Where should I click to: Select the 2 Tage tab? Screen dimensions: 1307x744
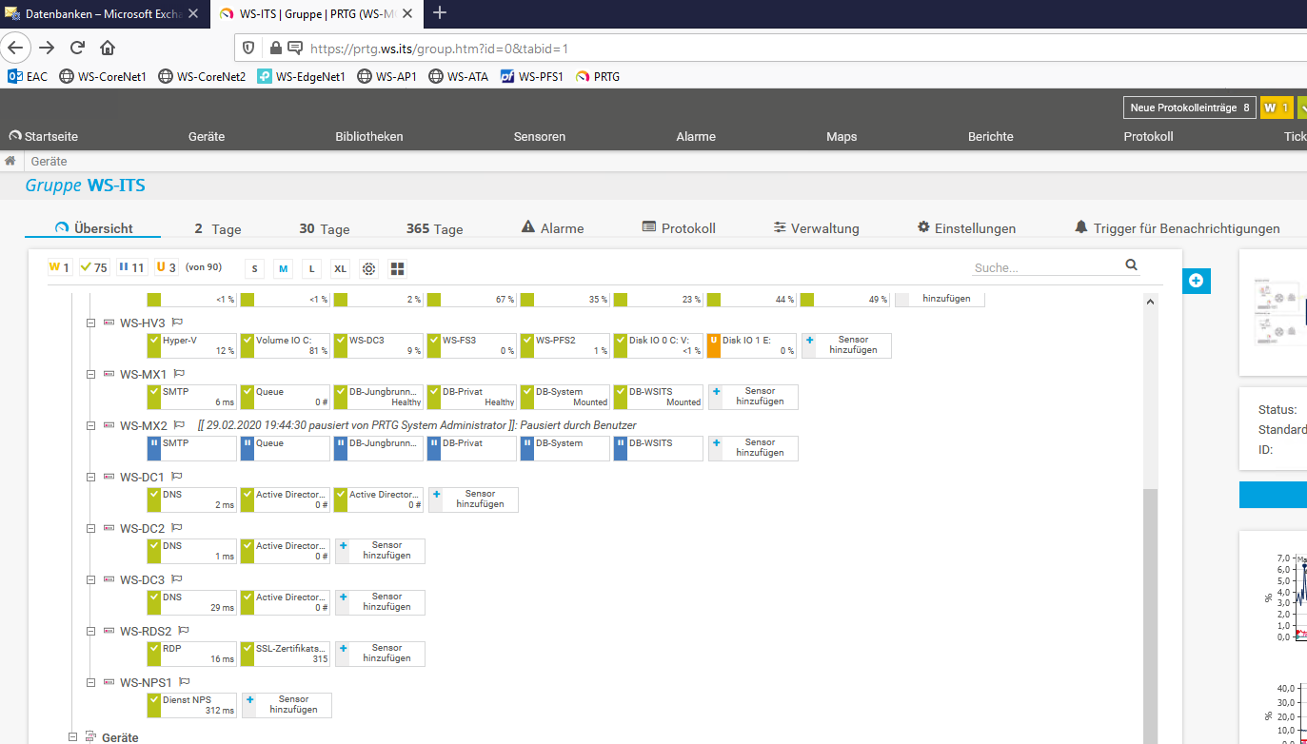[x=218, y=228]
